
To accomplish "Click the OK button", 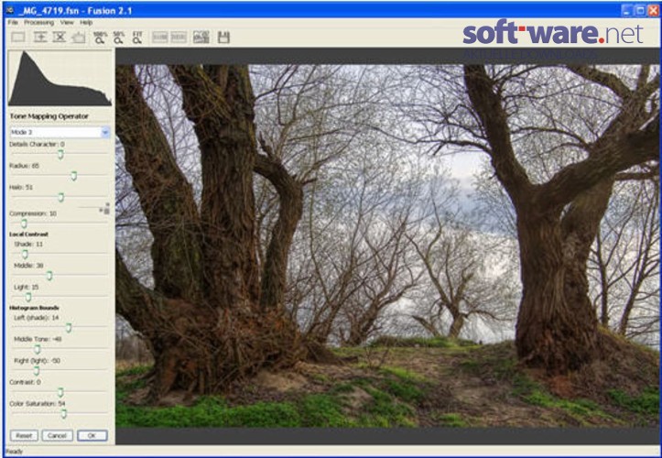I will click(x=92, y=435).
